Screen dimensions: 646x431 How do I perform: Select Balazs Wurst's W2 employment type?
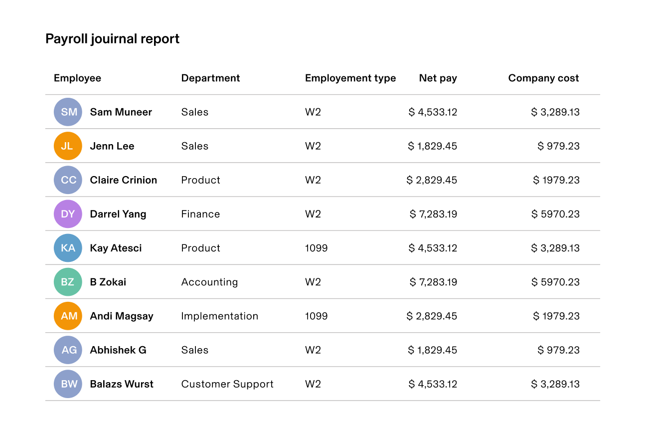pos(313,384)
